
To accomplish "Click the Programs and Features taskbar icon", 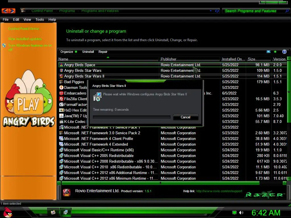I will [66, 212].
